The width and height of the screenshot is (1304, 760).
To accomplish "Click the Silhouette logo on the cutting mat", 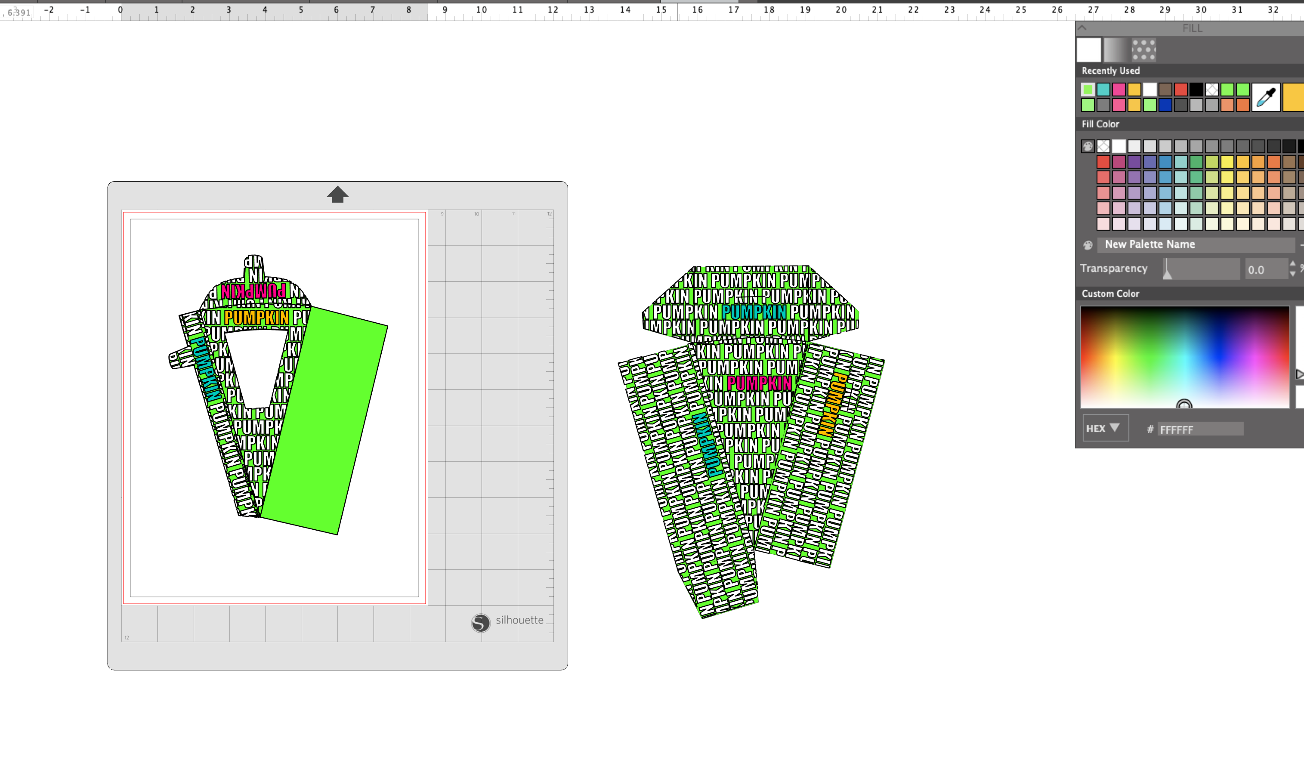I will point(481,624).
